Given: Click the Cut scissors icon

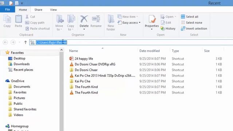Looking at the screenshot, I should pyautogui.click(x=27, y=17).
